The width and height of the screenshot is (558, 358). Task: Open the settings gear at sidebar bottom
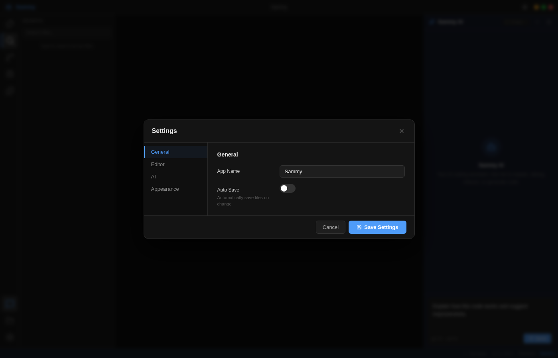click(10, 337)
